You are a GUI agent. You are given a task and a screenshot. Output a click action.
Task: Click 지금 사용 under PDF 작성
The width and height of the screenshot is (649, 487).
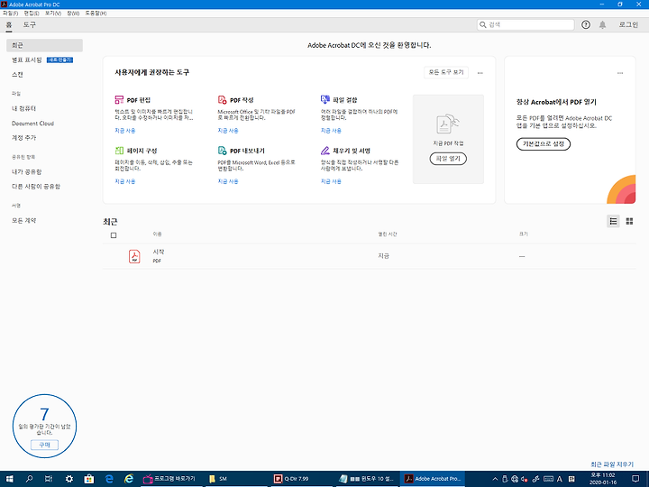(228, 131)
